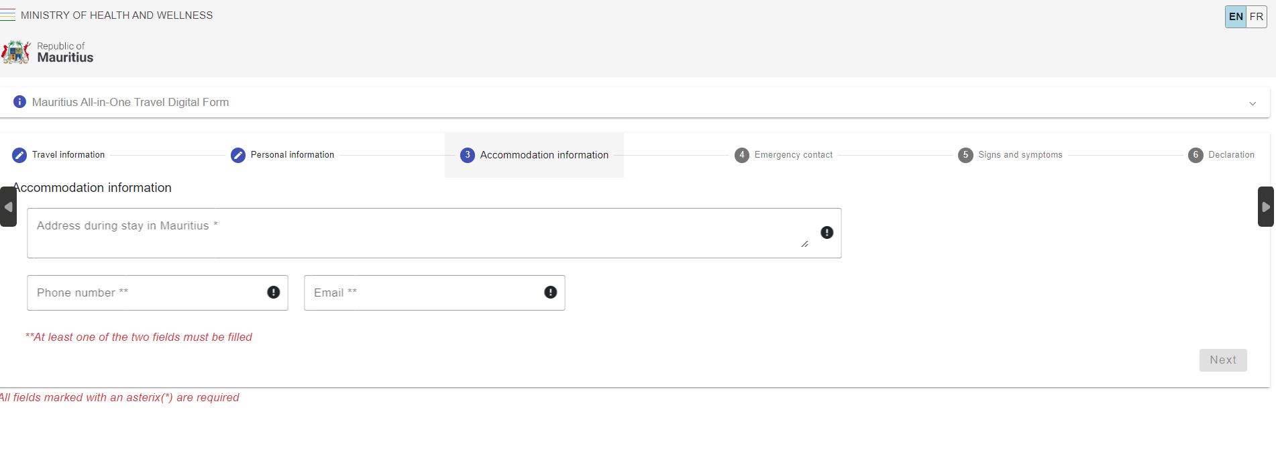Viewport: 1276px width, 473px height.
Task: Click the Travel information pencil edit icon
Action: pos(19,155)
